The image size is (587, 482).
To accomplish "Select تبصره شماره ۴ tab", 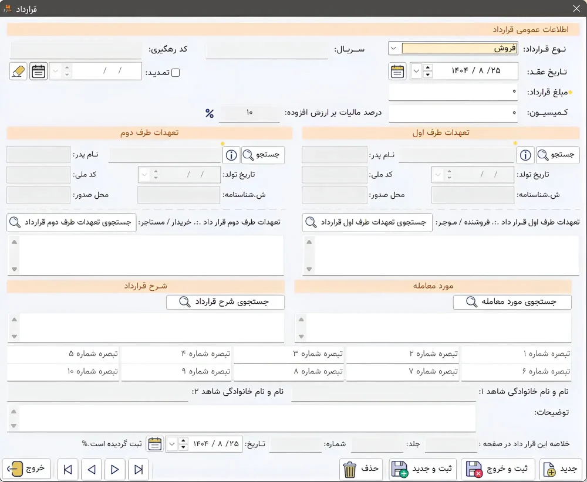I will (x=176, y=354).
